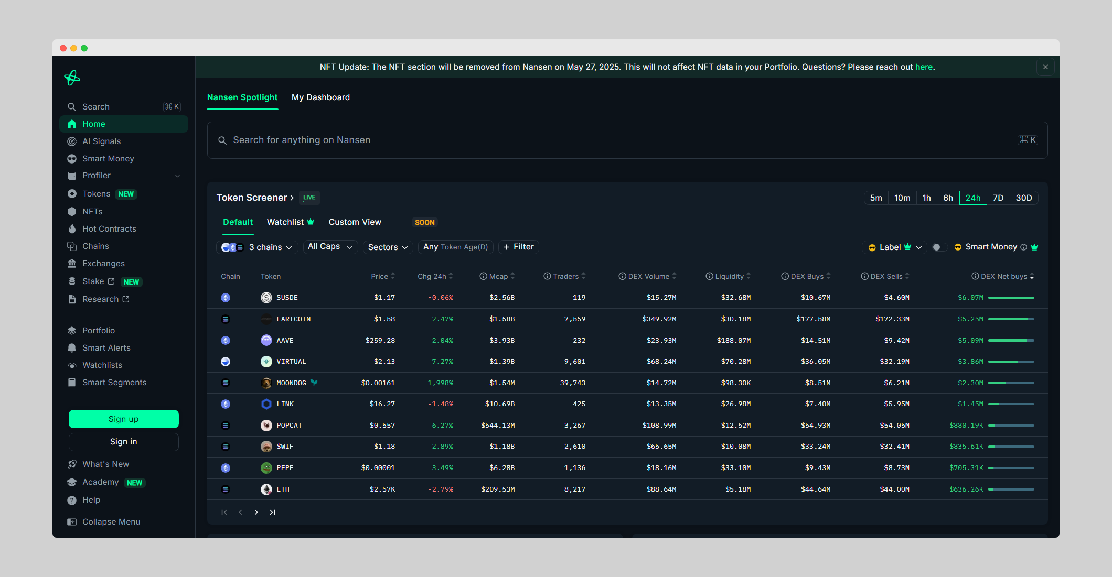Go to next page of token table

[256, 513]
